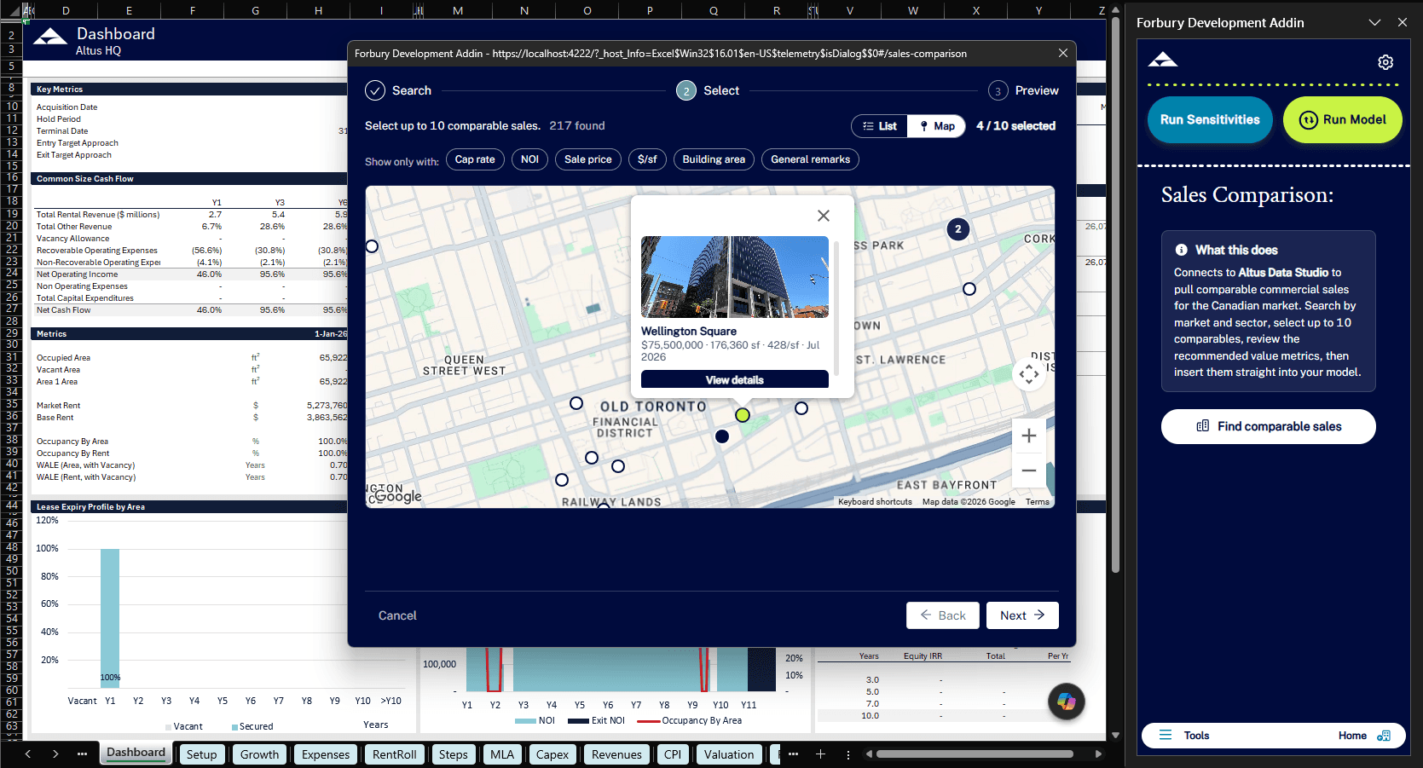Toggle the Cap rate filter chip
1423x768 pixels.
(475, 159)
